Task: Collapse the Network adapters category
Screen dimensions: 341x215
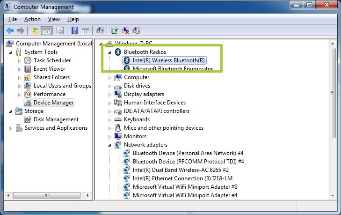Action: (x=109, y=145)
